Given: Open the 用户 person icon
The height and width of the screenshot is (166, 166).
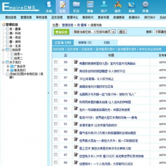Looking at the screenshot, I should click(104, 5).
